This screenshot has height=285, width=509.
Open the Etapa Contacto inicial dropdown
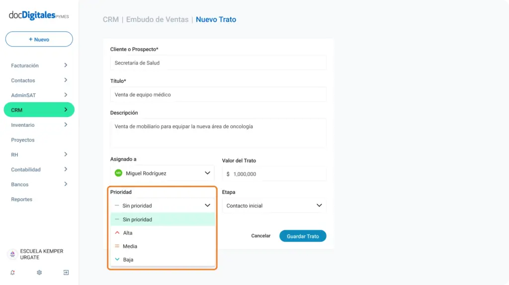pos(274,206)
